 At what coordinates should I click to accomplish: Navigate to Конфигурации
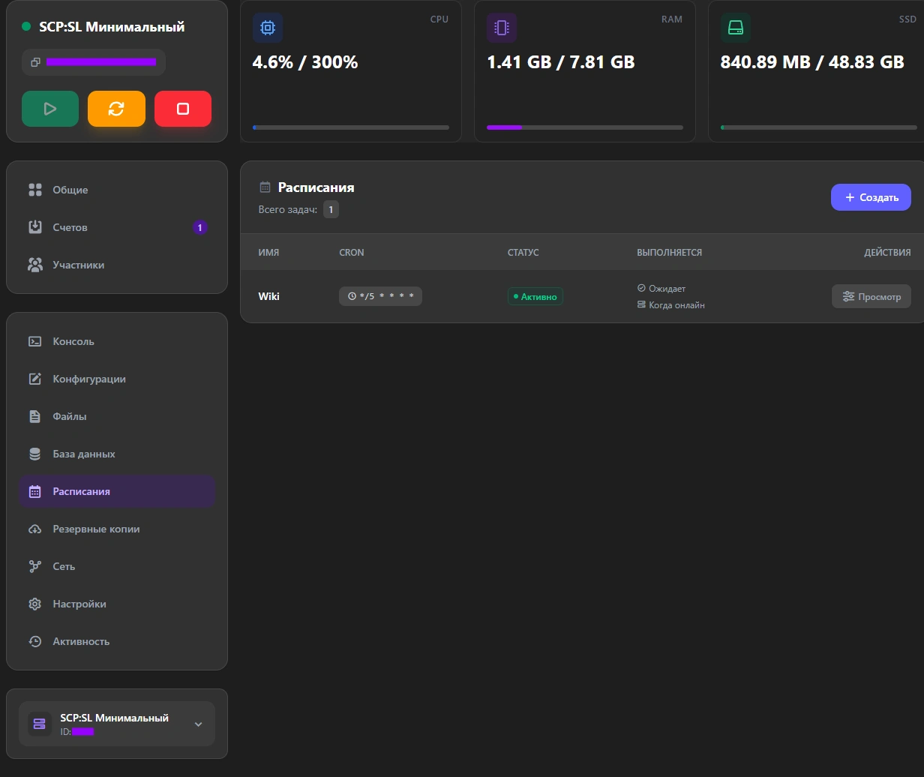tap(117, 379)
